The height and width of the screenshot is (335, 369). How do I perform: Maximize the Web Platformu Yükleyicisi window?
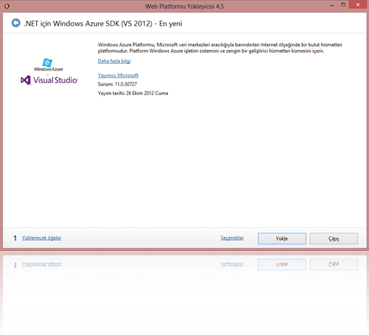(343, 5)
